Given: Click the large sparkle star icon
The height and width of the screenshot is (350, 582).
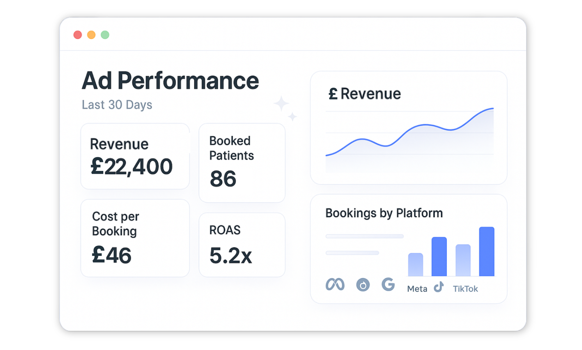Looking at the screenshot, I should [x=281, y=103].
